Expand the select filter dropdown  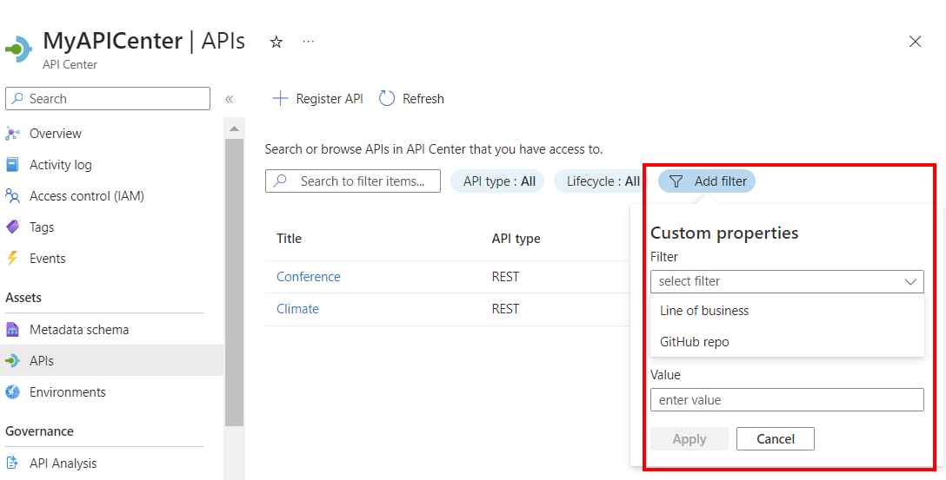787,281
